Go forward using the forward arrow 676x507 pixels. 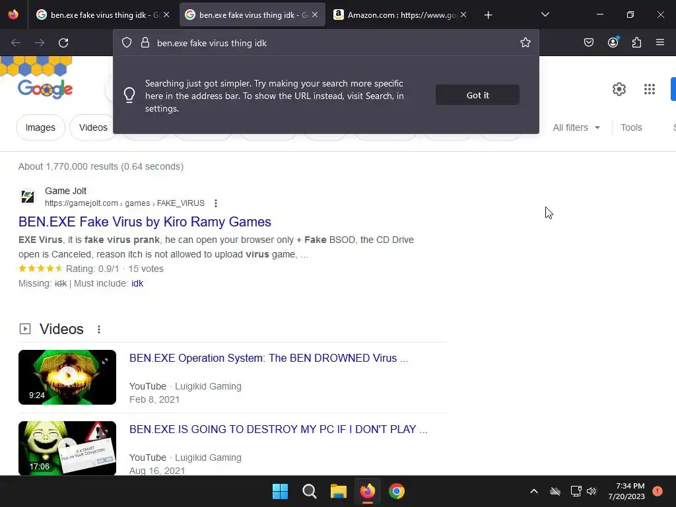tap(40, 43)
